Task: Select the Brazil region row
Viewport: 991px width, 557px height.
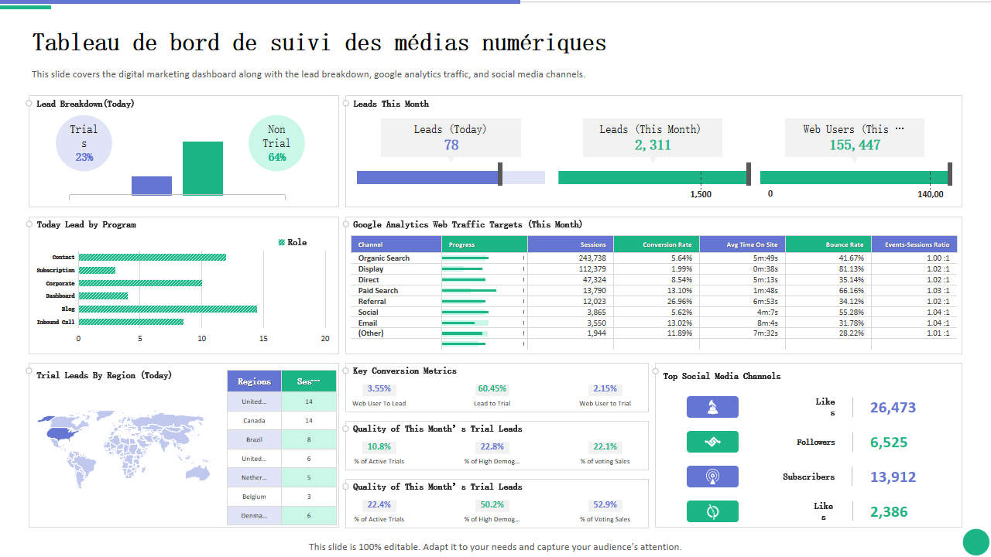Action: (282, 439)
